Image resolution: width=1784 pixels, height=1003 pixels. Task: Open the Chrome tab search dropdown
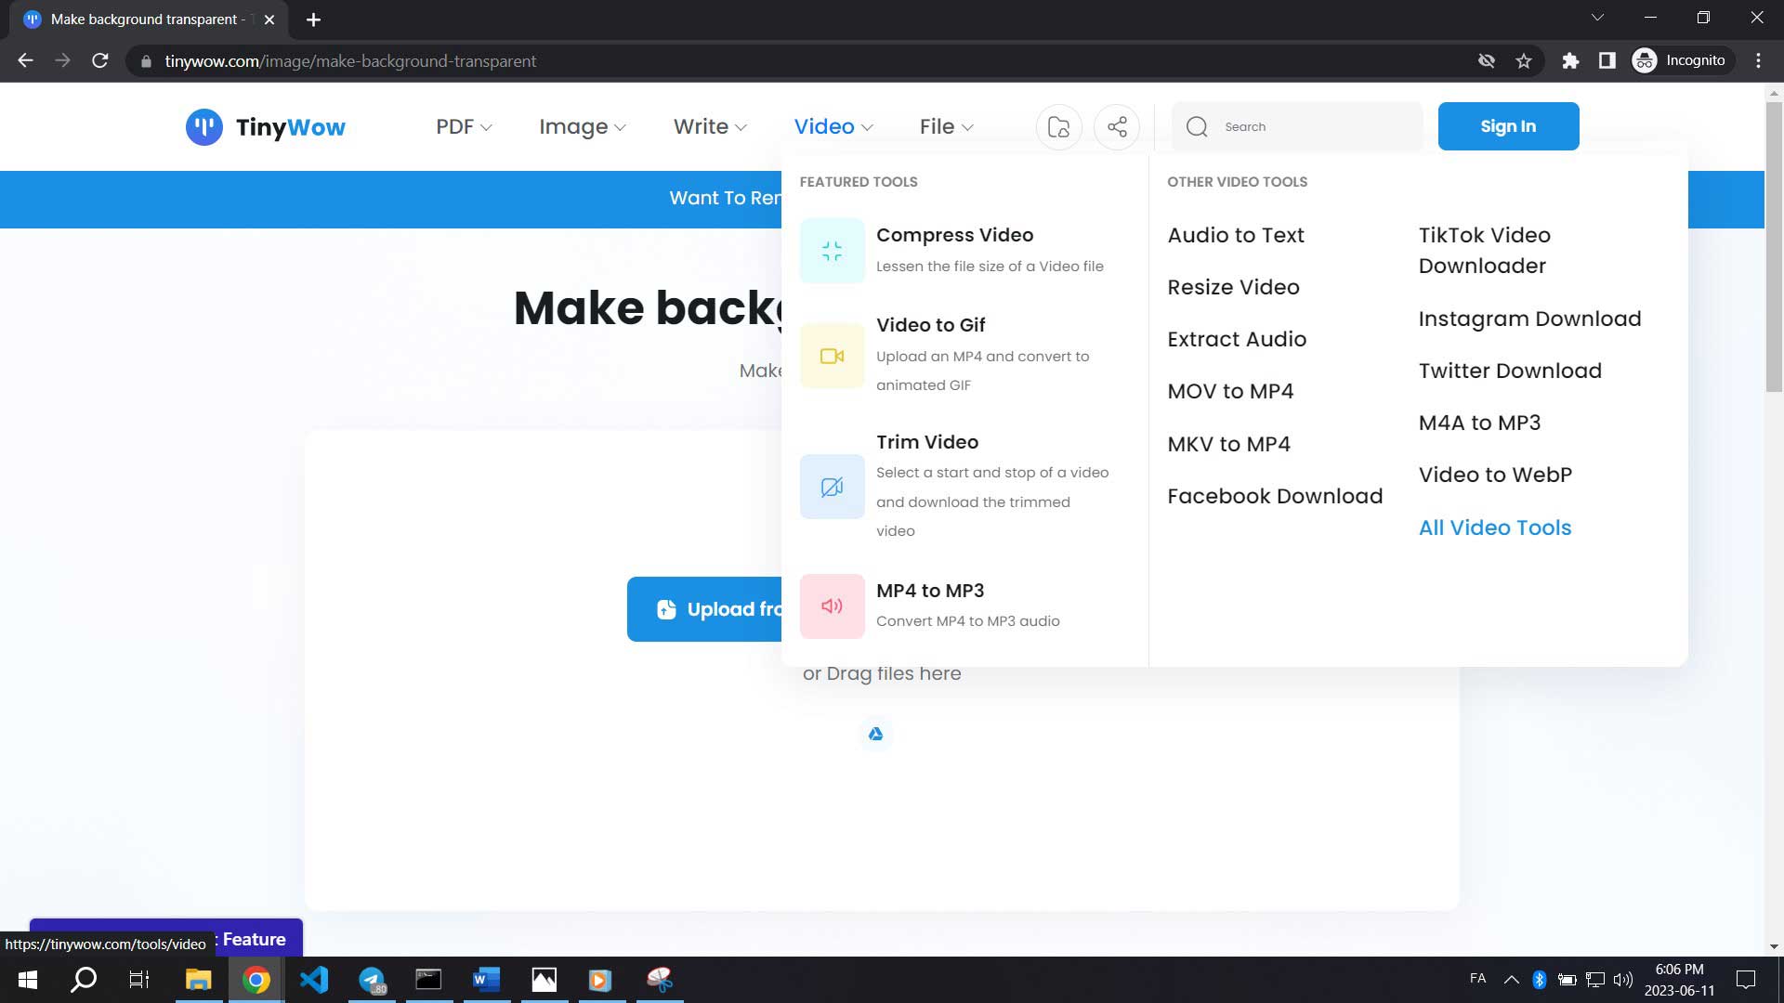pos(1597,18)
